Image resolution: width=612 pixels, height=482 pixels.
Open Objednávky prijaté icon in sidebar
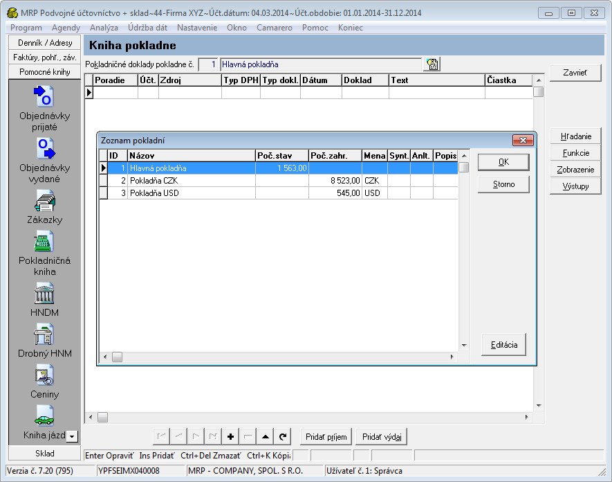[x=44, y=96]
